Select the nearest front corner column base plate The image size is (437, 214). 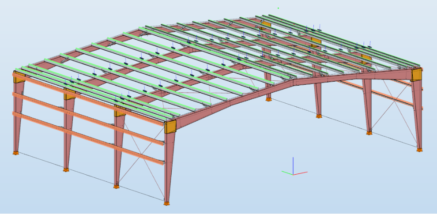point(166,203)
